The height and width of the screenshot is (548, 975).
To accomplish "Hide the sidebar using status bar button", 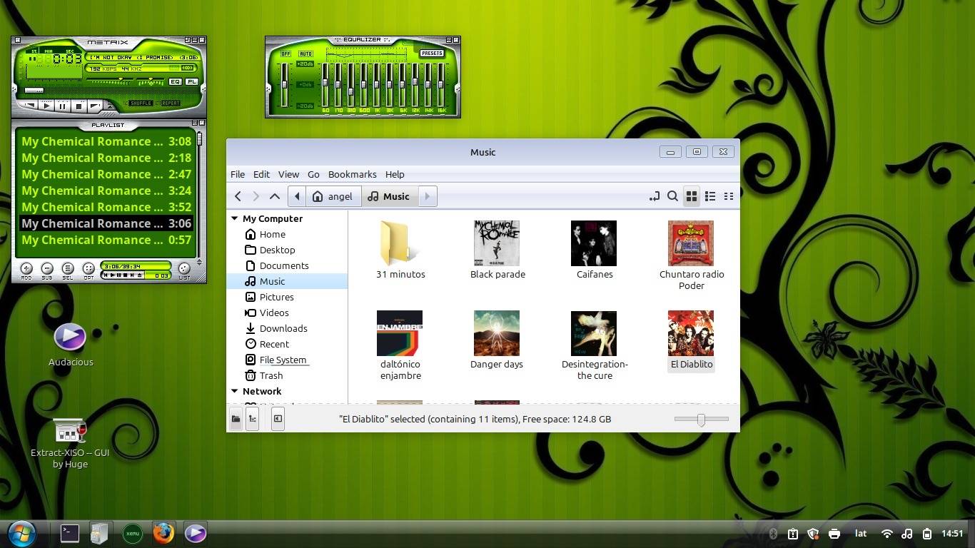I will [x=278, y=420].
